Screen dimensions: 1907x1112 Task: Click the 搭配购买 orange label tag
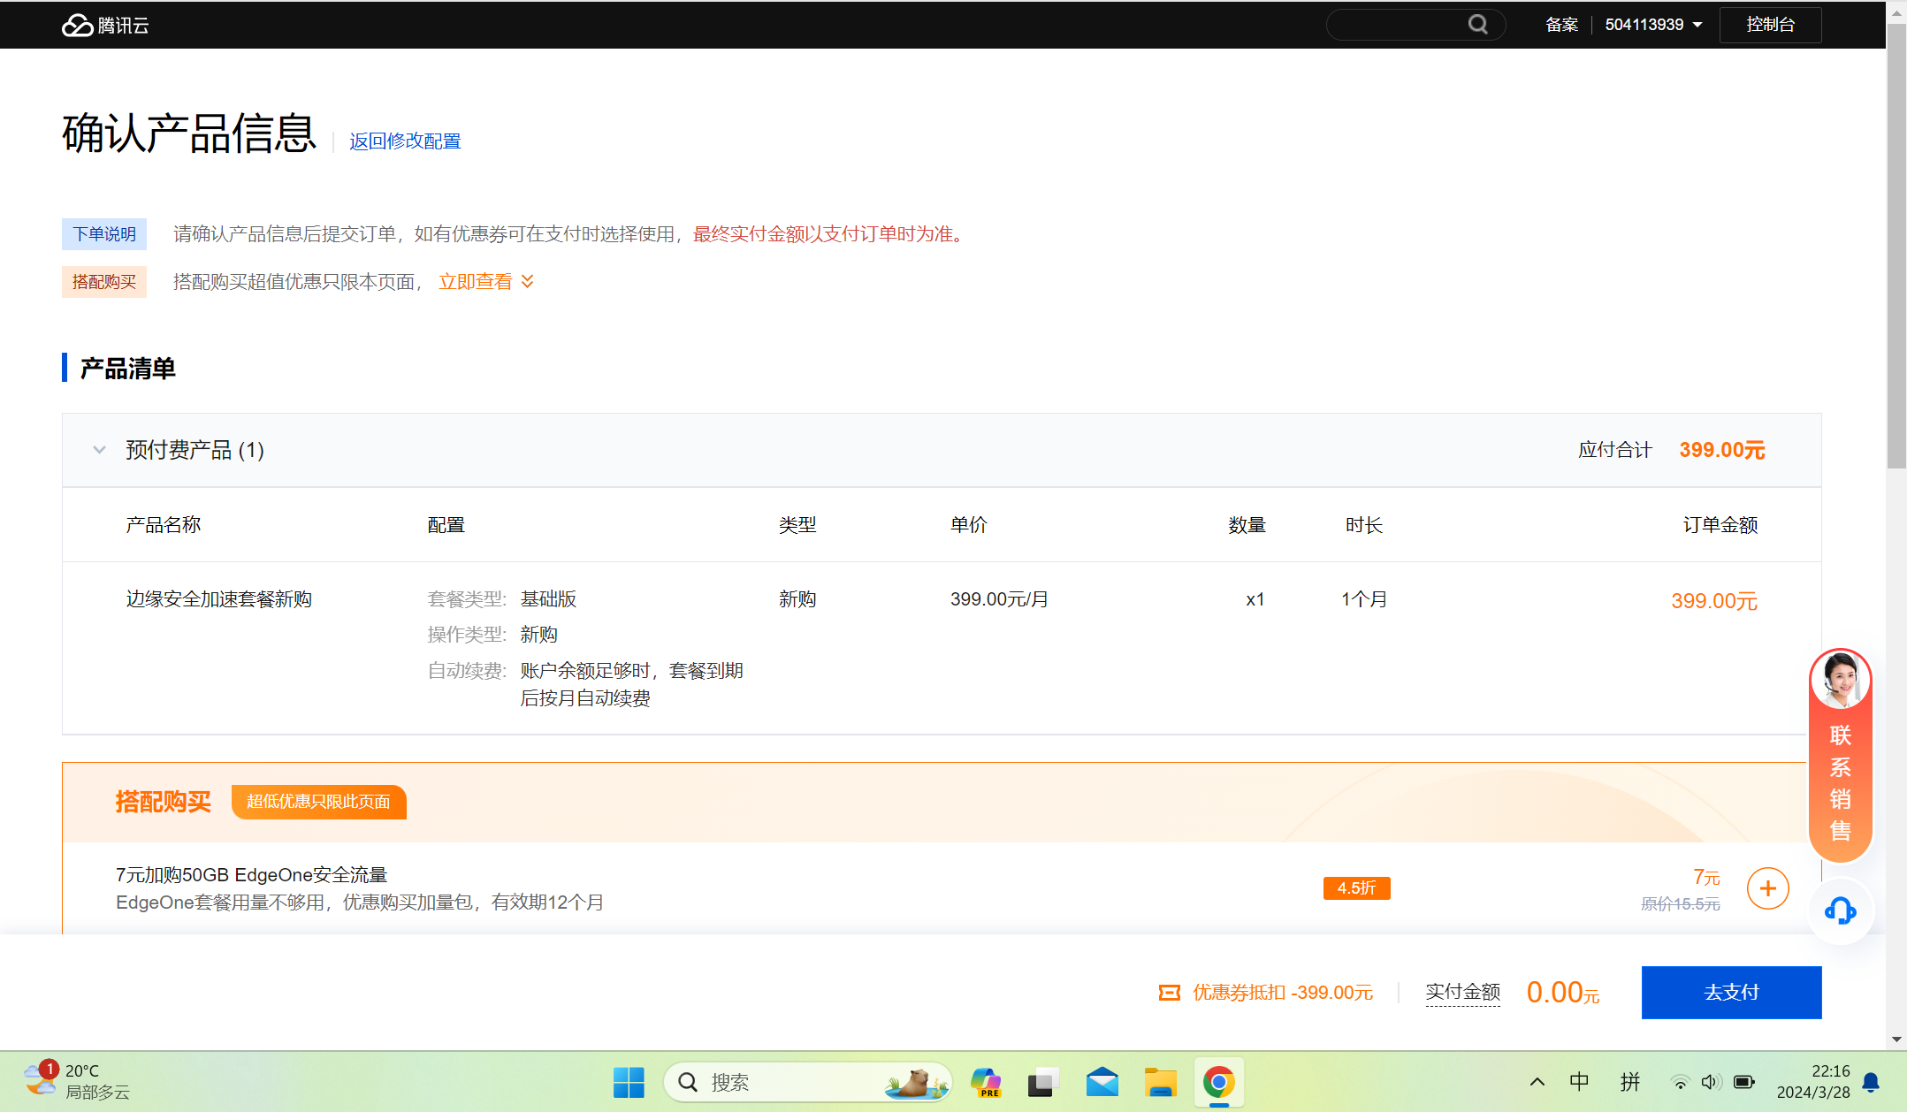(104, 282)
